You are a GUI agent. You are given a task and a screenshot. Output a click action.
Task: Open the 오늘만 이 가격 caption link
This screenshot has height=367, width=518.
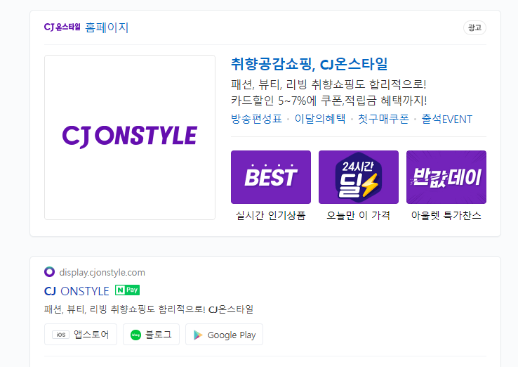(x=359, y=215)
